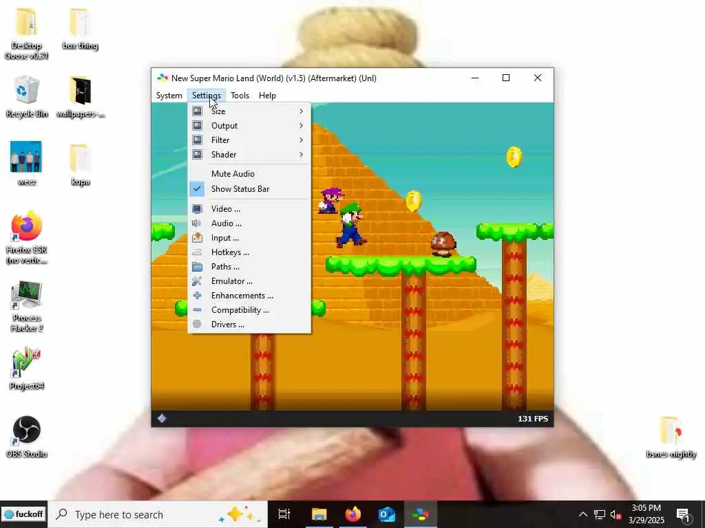705x528 pixels.
Task: Click the Filter menu entry icon
Action: [x=197, y=140]
